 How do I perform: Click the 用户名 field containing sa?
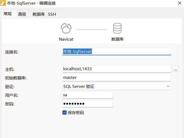point(87,95)
